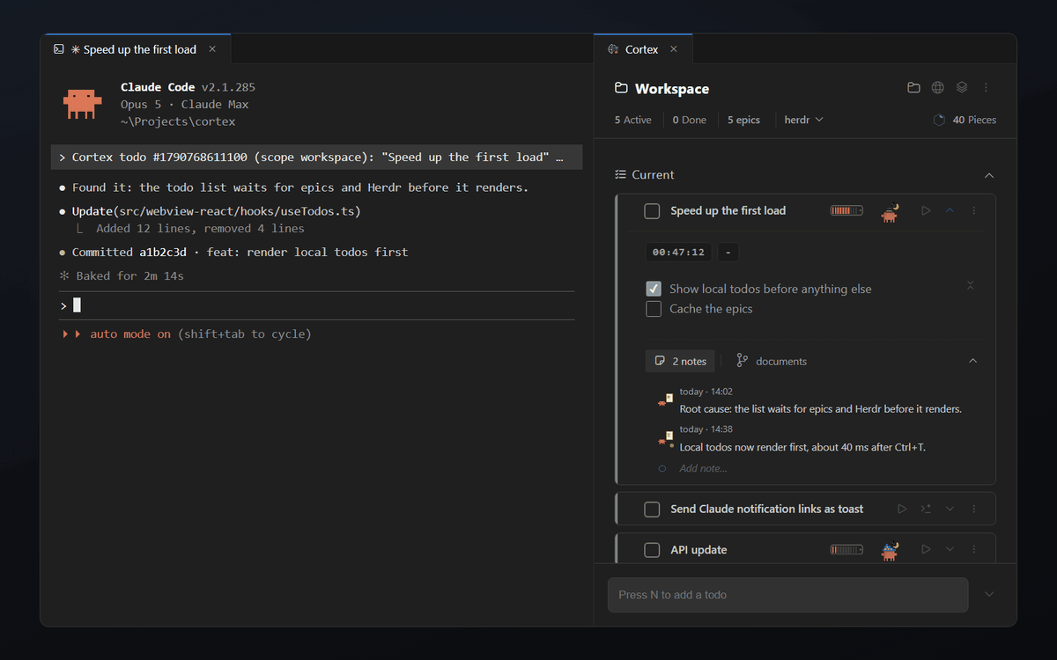Image resolution: width=1057 pixels, height=660 pixels.
Task: Click the sleeping mascot icon on API update row
Action: point(890,551)
